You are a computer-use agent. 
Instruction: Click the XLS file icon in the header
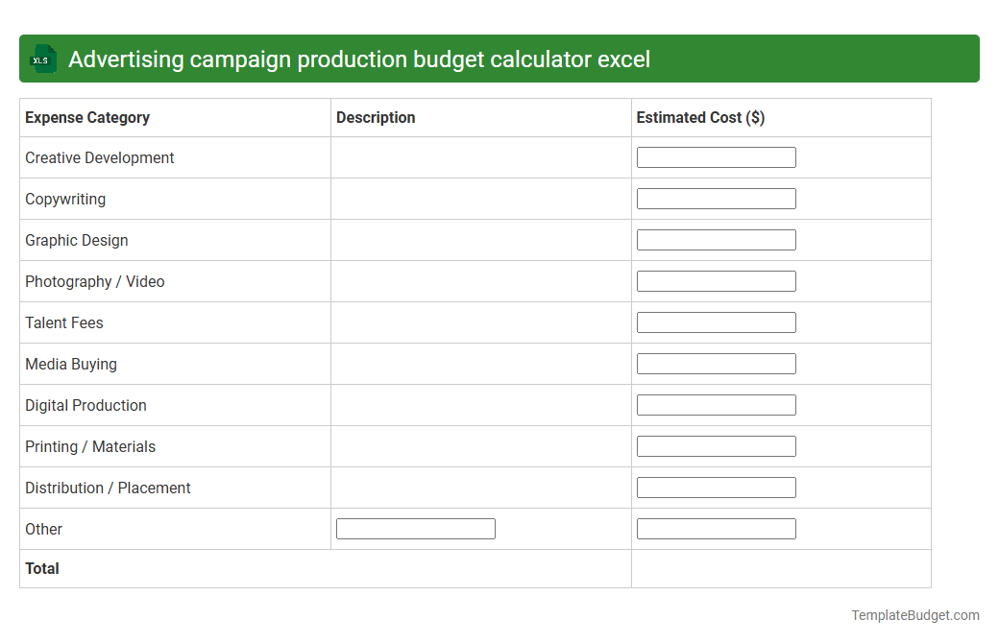pyautogui.click(x=42, y=59)
